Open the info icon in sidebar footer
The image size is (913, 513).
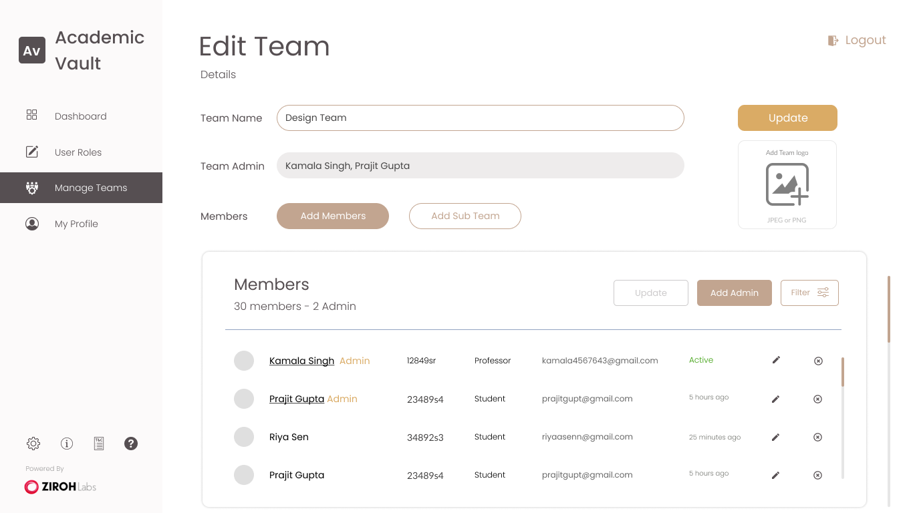click(67, 444)
